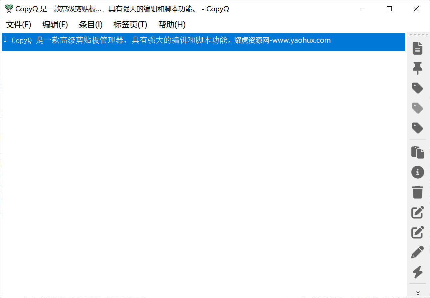This screenshot has height=298, width=430.
Task: Open the 帮助(H) menu
Action: click(172, 25)
